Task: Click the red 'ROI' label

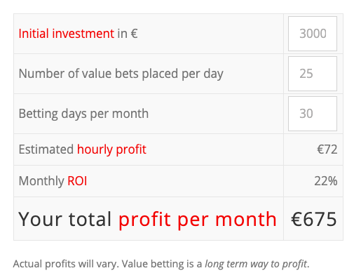Action: pyautogui.click(x=77, y=181)
